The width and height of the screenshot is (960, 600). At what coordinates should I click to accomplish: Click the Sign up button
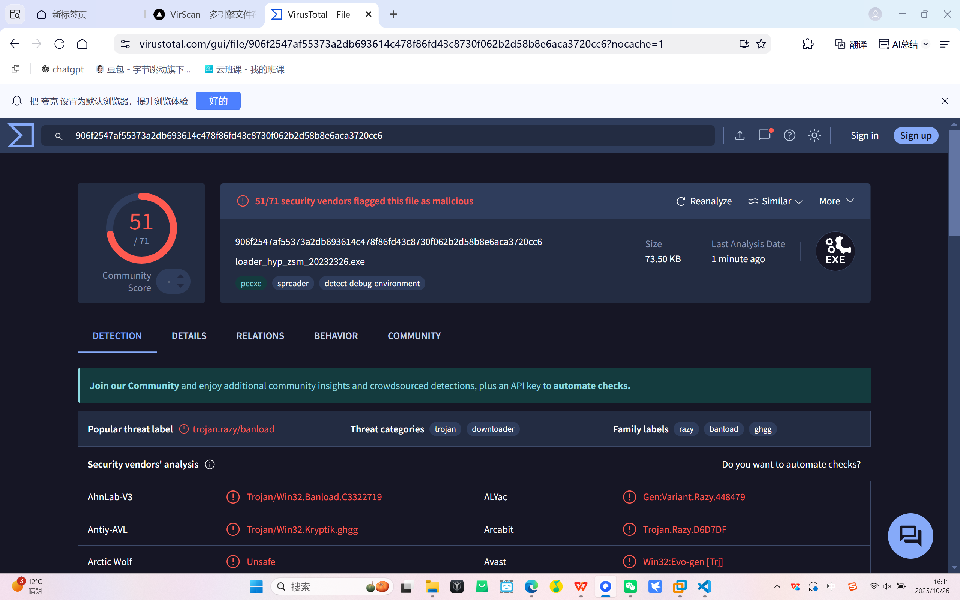coord(916,135)
